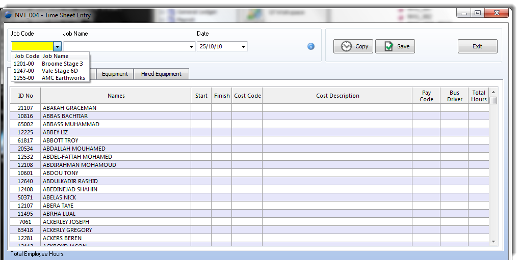Viewport: 520px width, 260px height.
Task: Click the Total Hours column header
Action: coord(479,96)
